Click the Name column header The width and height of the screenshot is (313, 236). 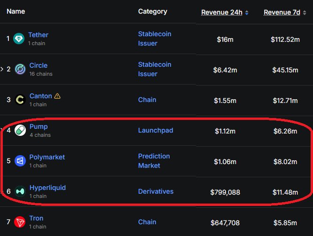(16, 11)
